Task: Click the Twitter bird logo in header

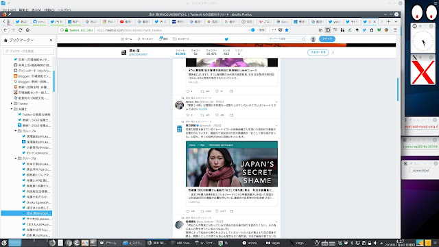Action: [x=226, y=39]
